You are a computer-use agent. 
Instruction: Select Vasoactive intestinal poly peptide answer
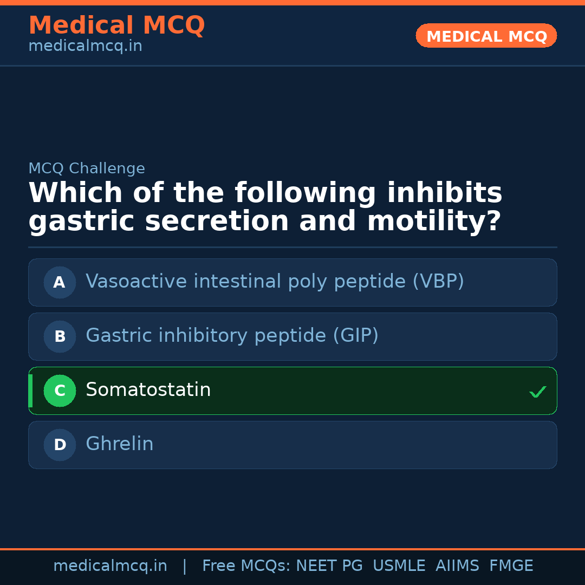click(275, 282)
